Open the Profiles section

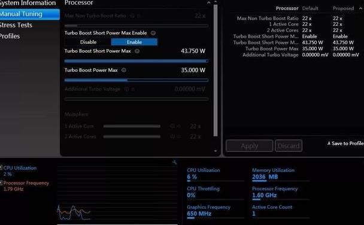pos(10,36)
